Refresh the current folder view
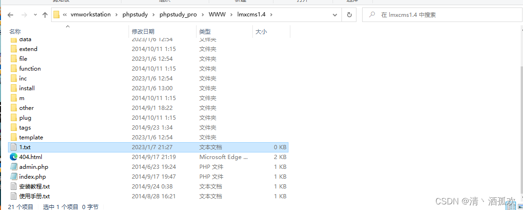The width and height of the screenshot is (523, 210). [x=349, y=15]
